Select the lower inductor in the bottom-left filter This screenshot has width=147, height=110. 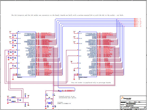(x=13, y=102)
